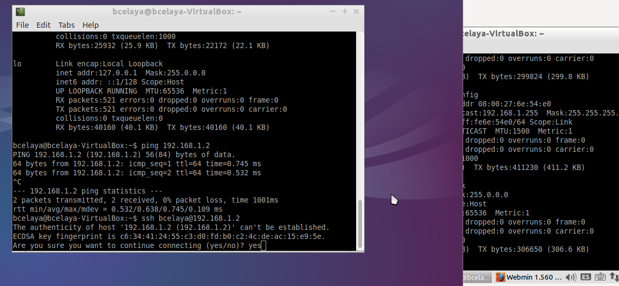Click 'TX bytes:299824' in the right terminal
The width and height of the screenshot is (619, 286).
coord(533,76)
